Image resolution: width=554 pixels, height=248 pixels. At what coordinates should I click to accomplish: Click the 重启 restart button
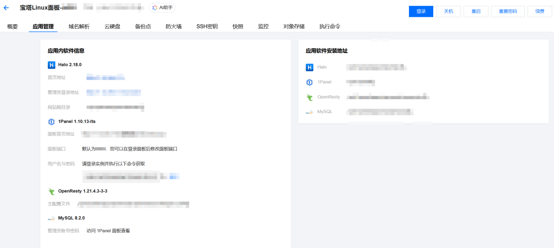click(x=476, y=11)
